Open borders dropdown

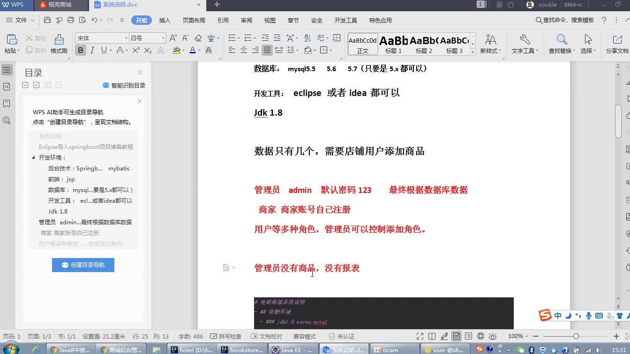[x=330, y=50]
